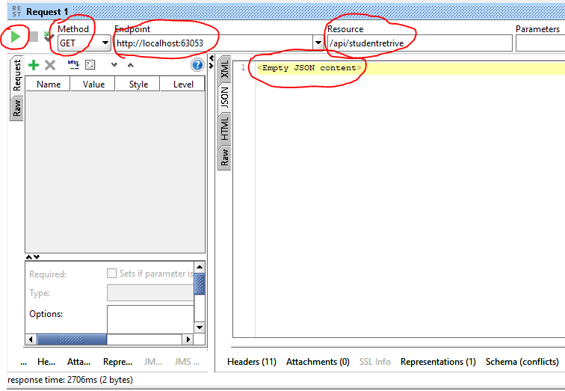The width and height of the screenshot is (565, 391).
Task: Open the request Atta... tab
Action: coord(78,361)
